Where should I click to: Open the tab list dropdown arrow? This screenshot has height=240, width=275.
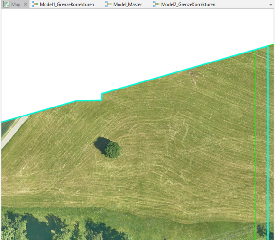[x=271, y=5]
